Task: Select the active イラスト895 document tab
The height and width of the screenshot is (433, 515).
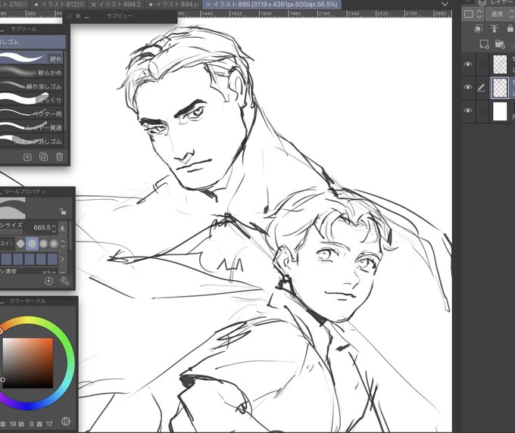Action: [x=273, y=5]
